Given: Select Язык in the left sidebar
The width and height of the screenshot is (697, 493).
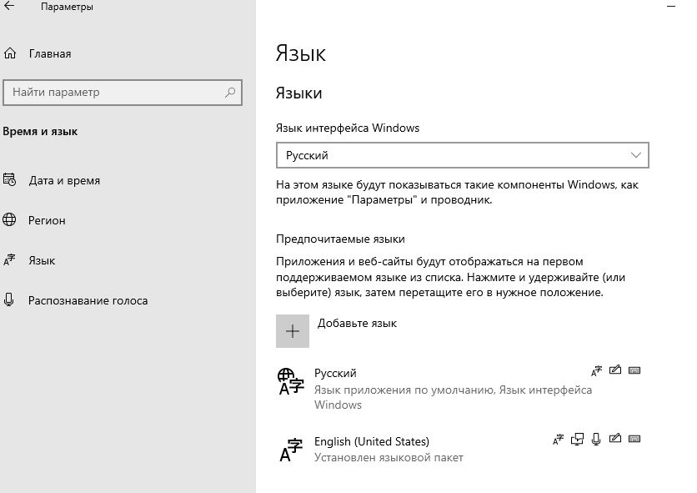Looking at the screenshot, I should tap(42, 260).
